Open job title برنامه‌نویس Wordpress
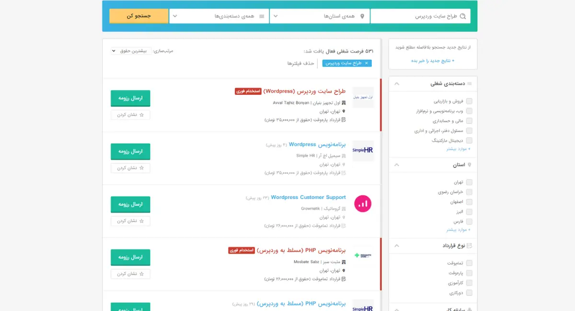This screenshot has height=311, width=575. [x=317, y=144]
